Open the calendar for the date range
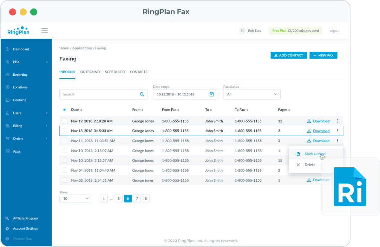Screen dimensions: 380x247 coord(212,94)
